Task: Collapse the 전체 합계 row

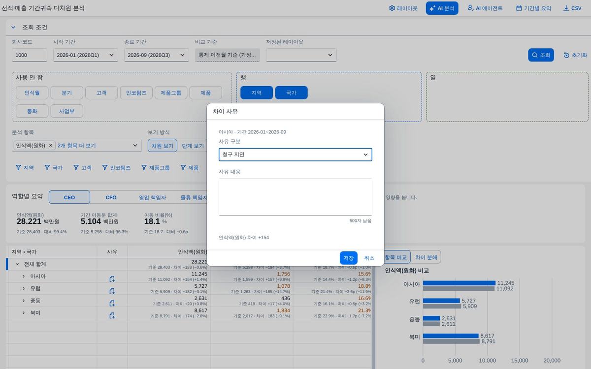Action: point(17,264)
